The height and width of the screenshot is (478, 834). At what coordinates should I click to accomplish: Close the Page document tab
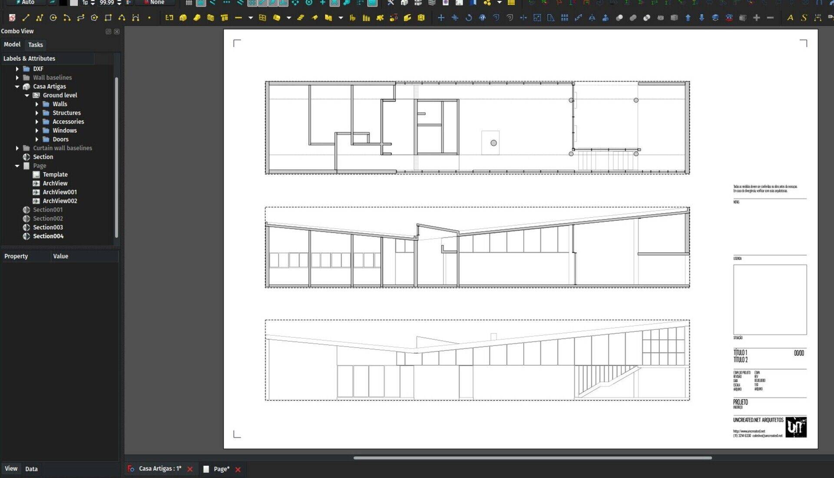[x=238, y=469]
